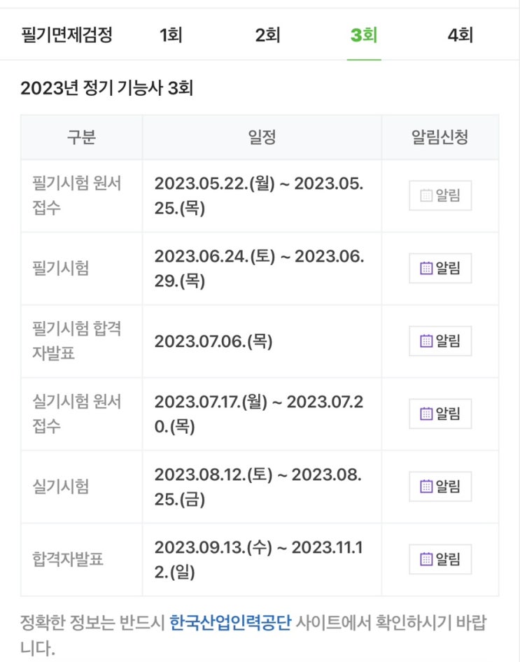Viewport: 520px width, 662px height.
Task: Select the 합격자발표 row label
Action: pyautogui.click(x=68, y=559)
